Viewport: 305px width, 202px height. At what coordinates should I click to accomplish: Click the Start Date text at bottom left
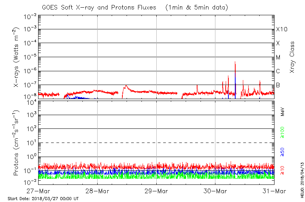43,199
